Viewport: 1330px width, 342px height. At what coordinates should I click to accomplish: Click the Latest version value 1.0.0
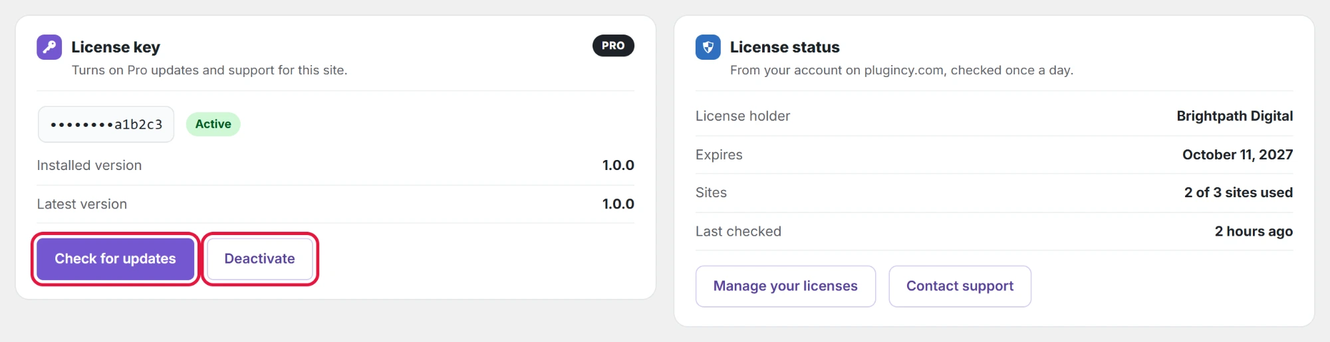coord(618,205)
